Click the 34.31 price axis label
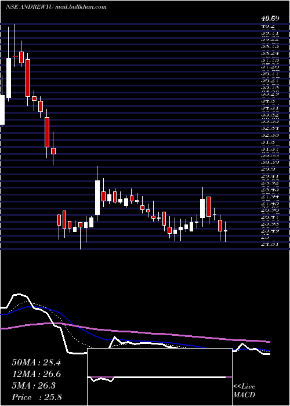This screenshot has width=290, height=406. [269, 107]
